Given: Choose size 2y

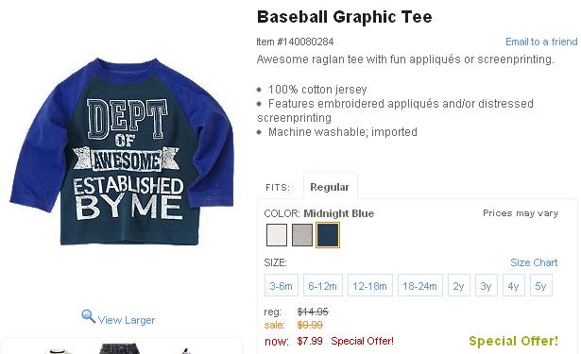Looking at the screenshot, I should [459, 285].
